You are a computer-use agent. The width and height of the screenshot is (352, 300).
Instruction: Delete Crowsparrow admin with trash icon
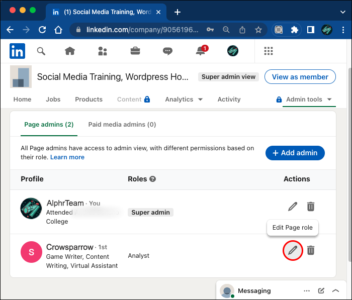[311, 250]
